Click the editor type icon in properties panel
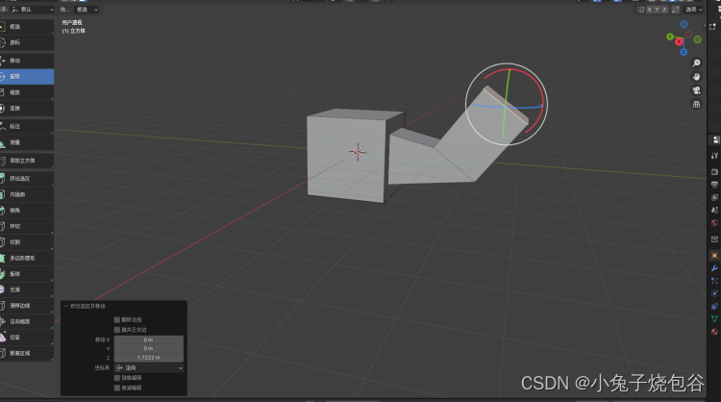The width and height of the screenshot is (721, 402). pyautogui.click(x=715, y=139)
